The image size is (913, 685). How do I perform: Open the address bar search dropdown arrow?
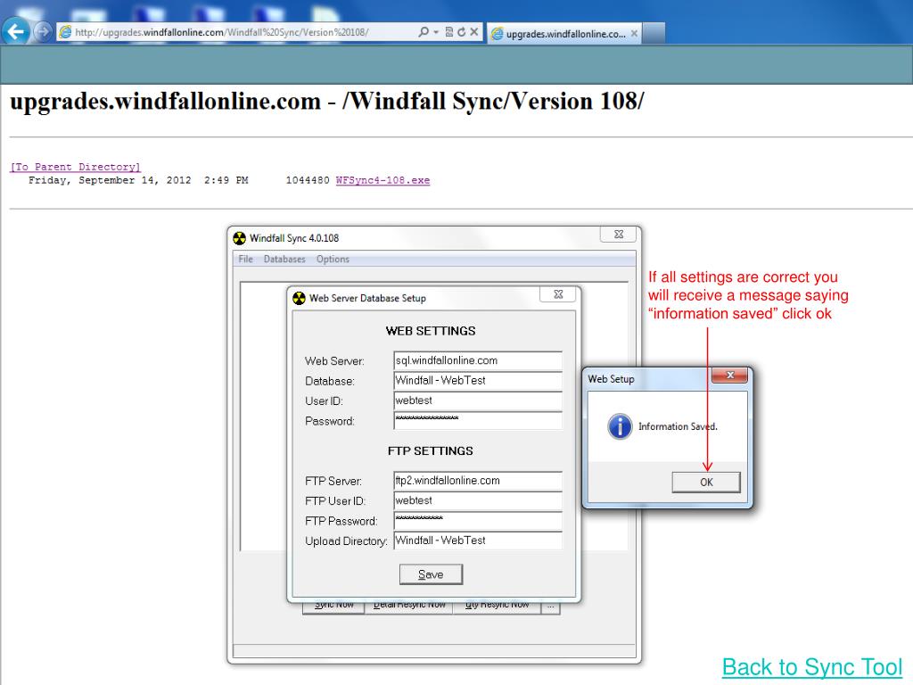tap(435, 32)
